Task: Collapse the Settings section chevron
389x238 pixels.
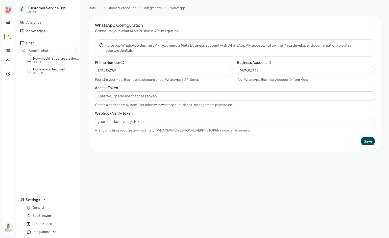Action: 44,200
